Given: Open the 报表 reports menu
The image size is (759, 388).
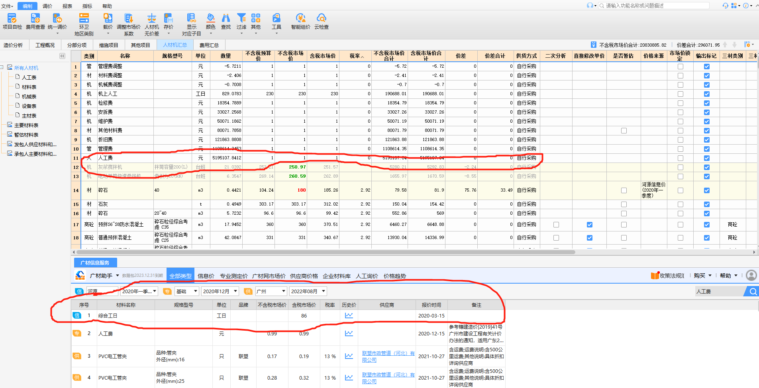Looking at the screenshot, I should 67,6.
